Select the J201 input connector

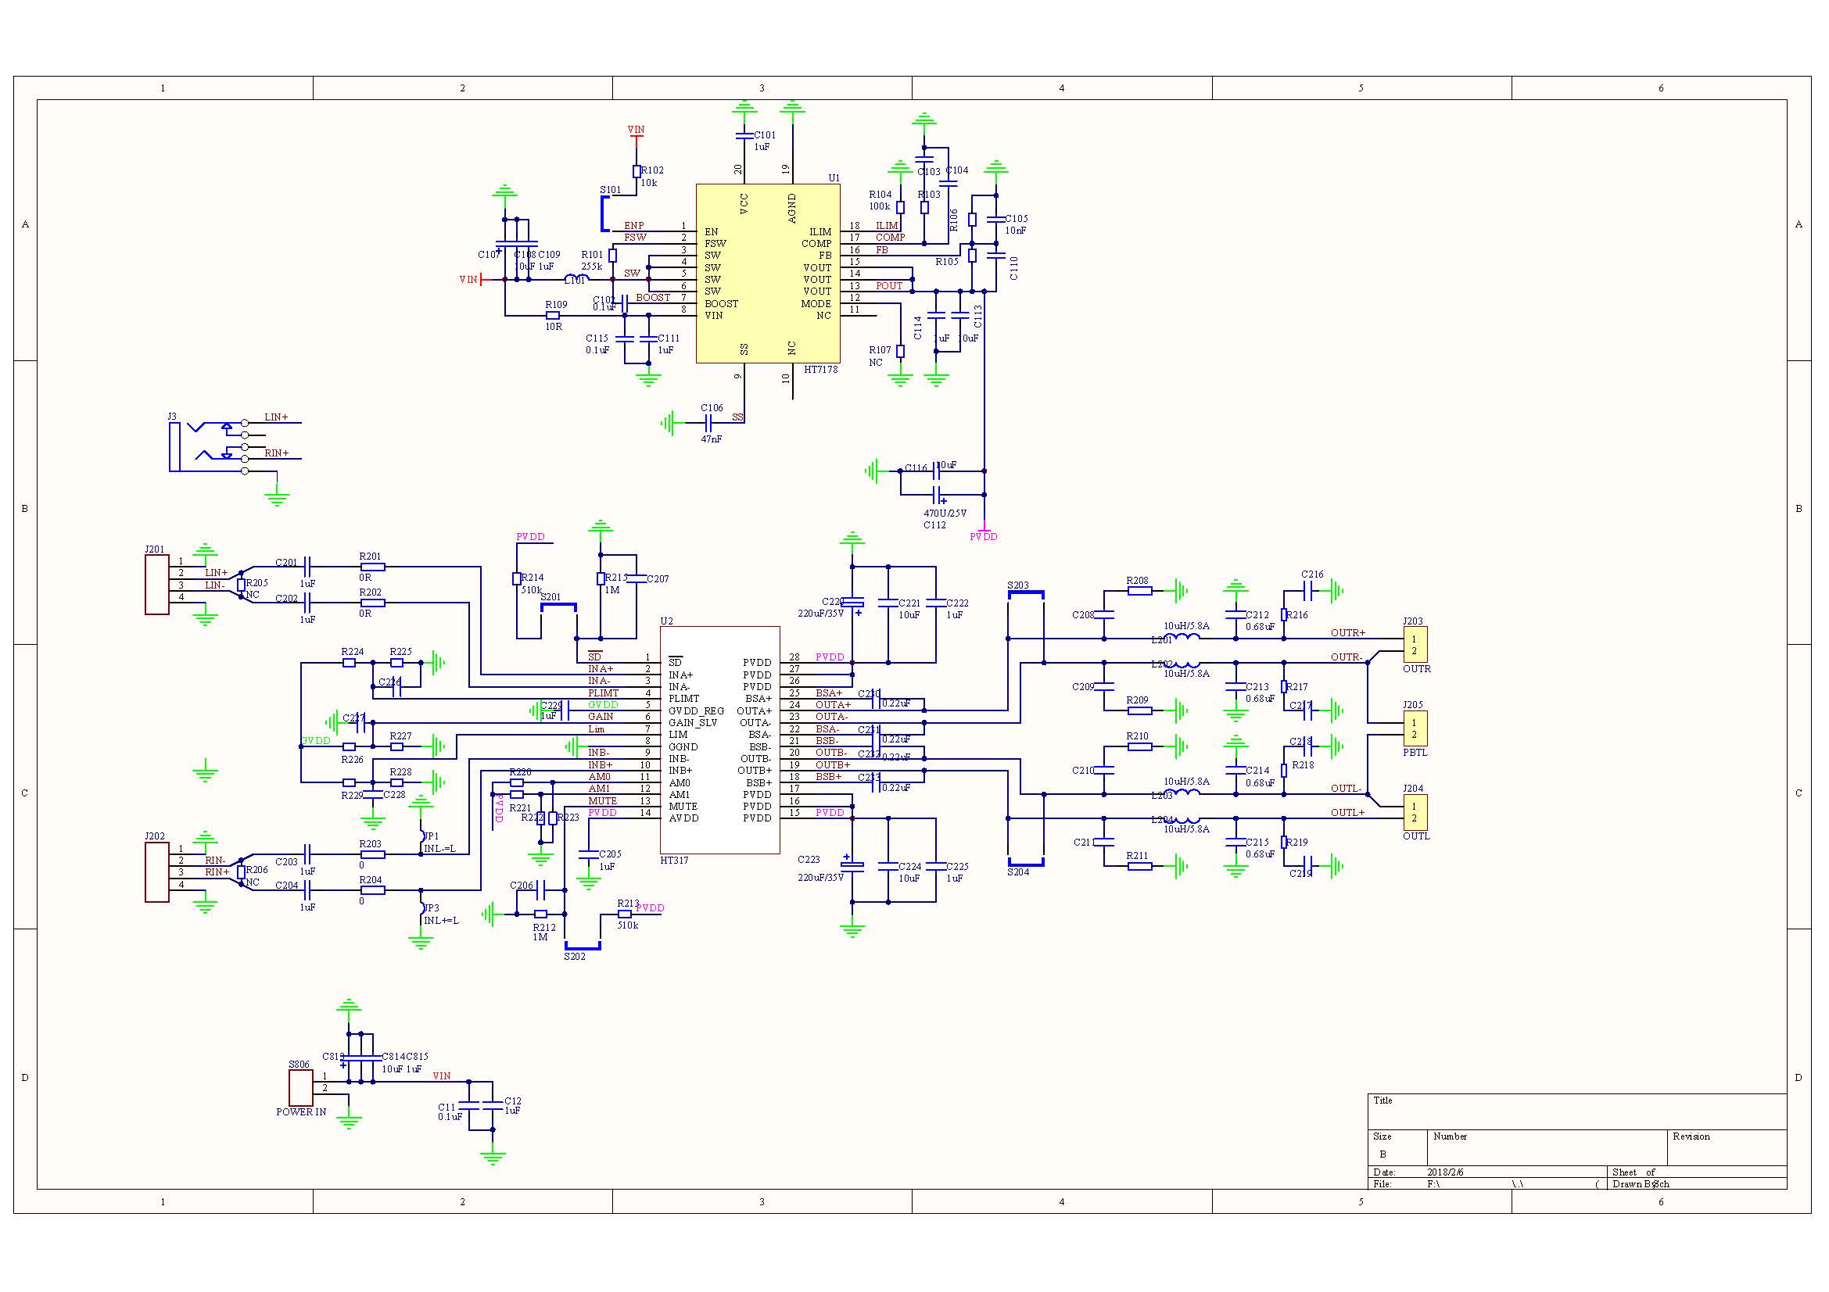(157, 585)
